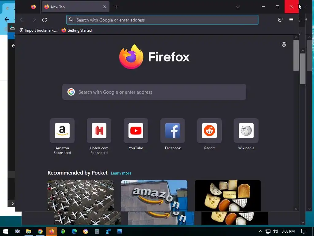Click the Google logo in the search box

(x=71, y=92)
